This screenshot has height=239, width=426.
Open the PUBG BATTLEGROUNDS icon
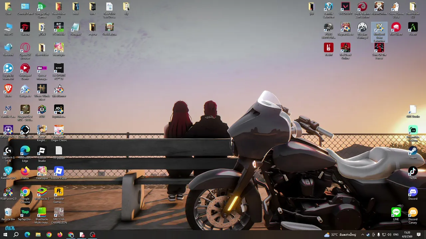[328, 31]
